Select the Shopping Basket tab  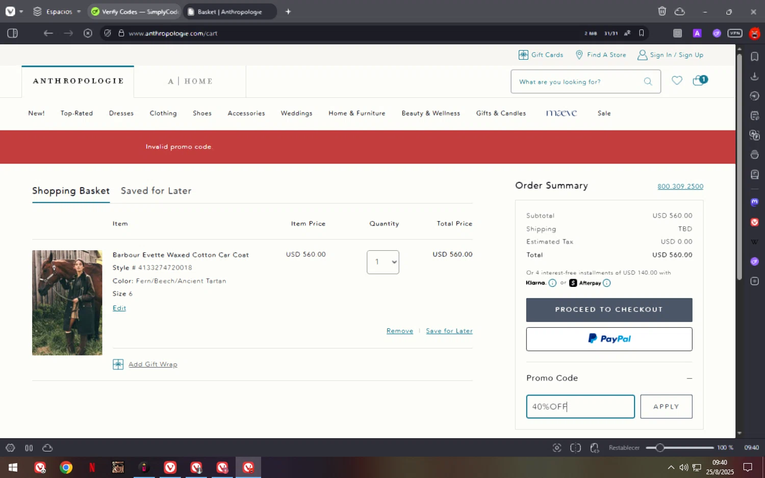[x=71, y=191]
